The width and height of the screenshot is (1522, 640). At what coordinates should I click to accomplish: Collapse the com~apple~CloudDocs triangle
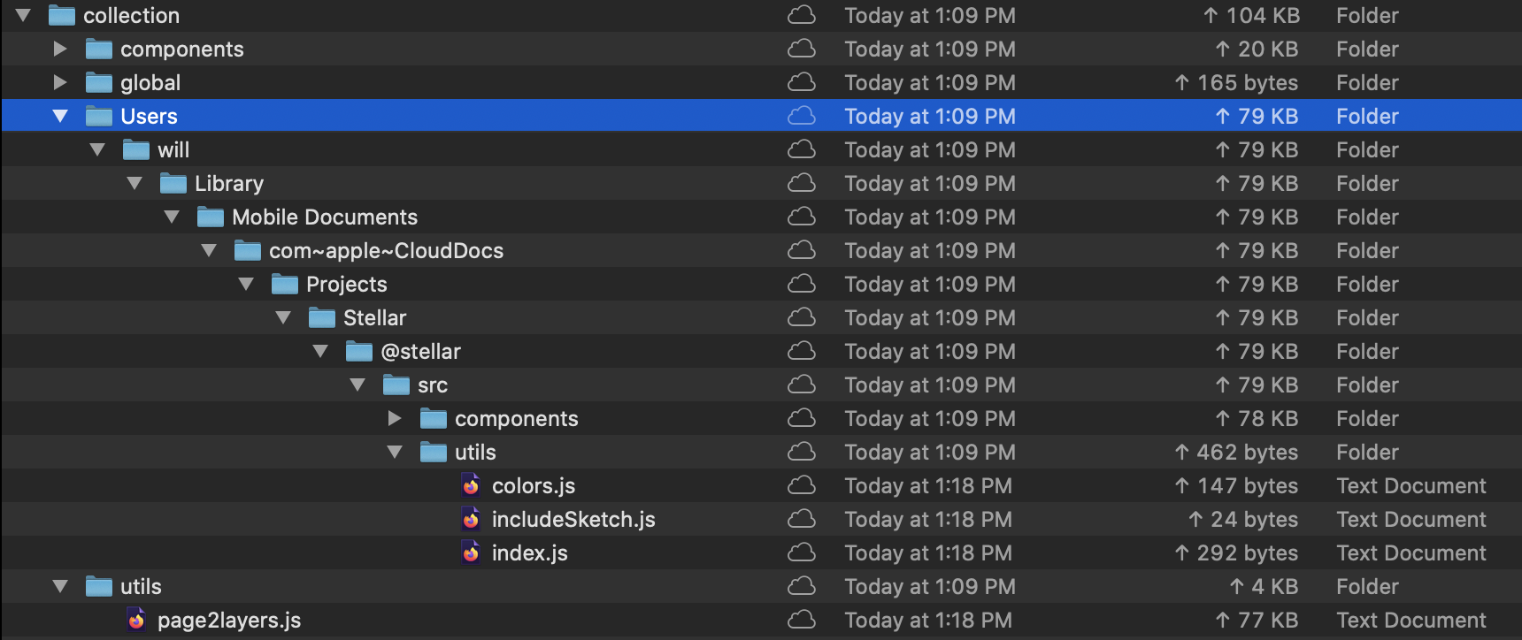209,250
